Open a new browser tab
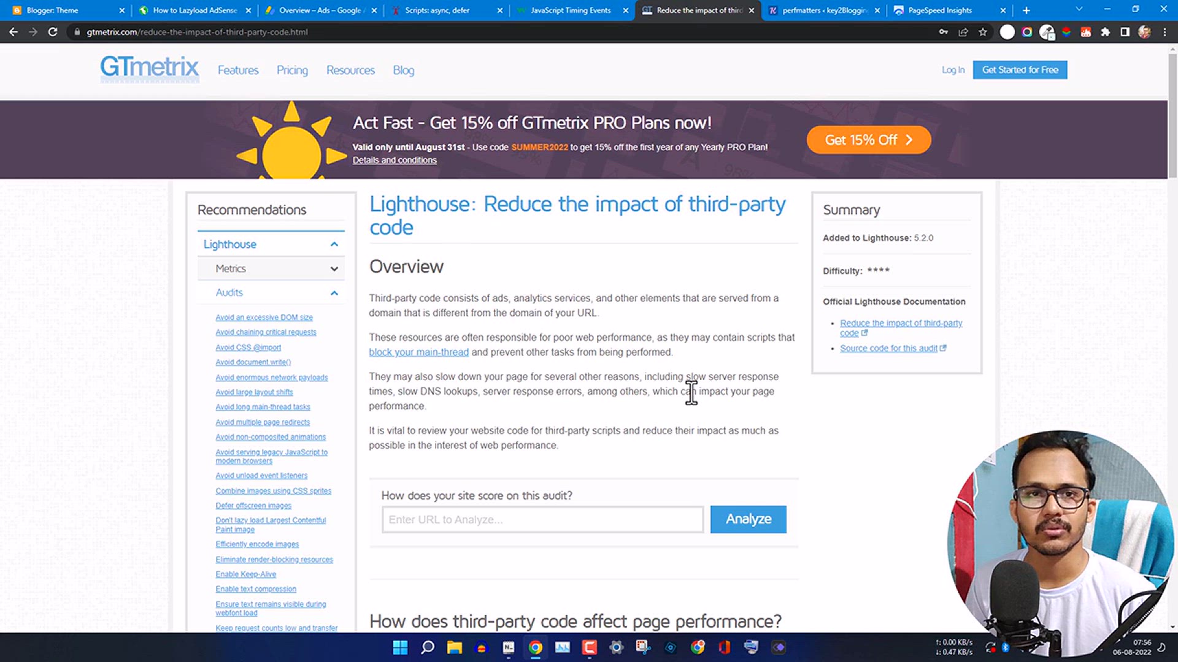This screenshot has height=662, width=1178. point(1026,10)
